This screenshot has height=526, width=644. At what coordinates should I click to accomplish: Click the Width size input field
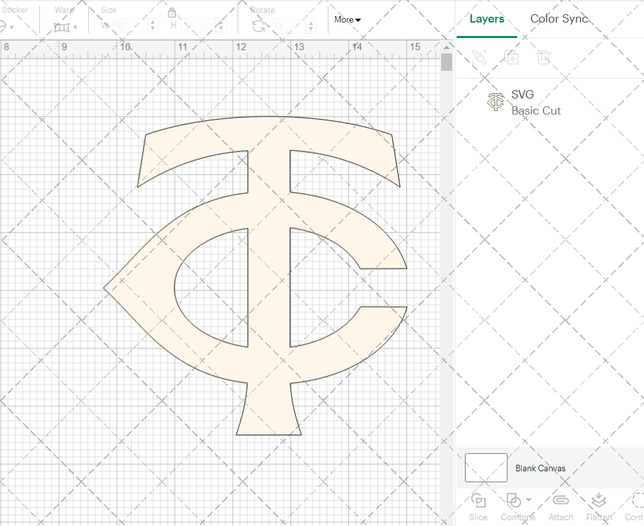click(x=131, y=26)
